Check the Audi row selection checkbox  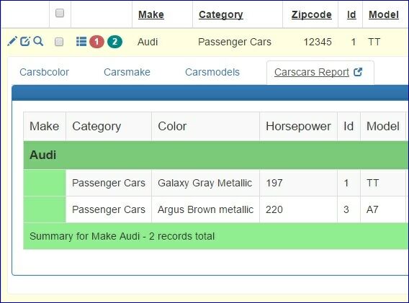[59, 42]
